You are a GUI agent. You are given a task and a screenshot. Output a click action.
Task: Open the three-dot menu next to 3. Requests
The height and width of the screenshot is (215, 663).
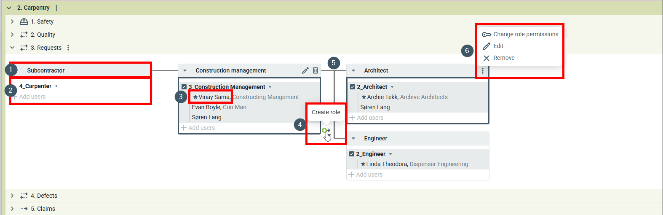point(68,48)
